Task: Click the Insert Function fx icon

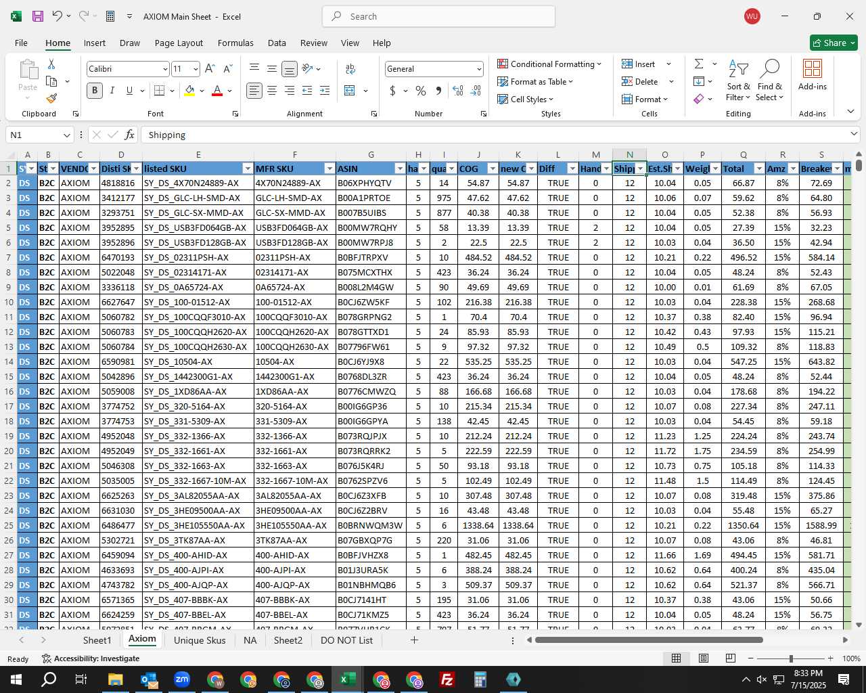Action: point(130,135)
